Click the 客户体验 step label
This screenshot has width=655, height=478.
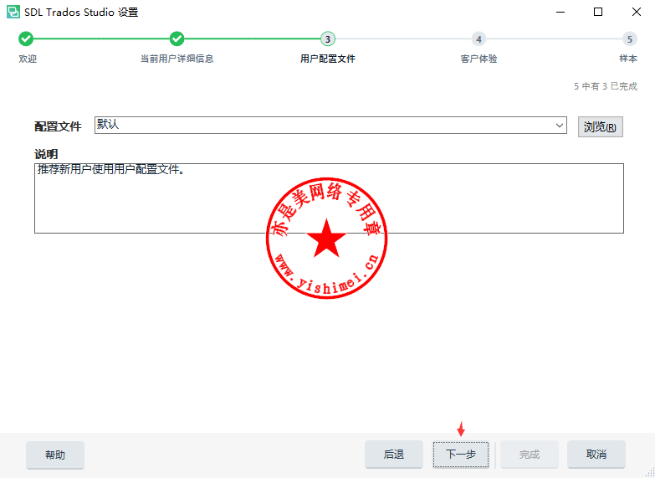pyautogui.click(x=478, y=59)
